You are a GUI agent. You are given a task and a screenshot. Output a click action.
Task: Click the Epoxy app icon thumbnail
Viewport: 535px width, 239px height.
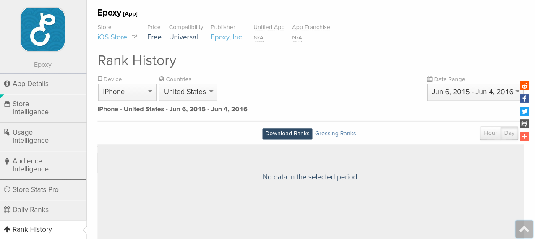pos(43,29)
